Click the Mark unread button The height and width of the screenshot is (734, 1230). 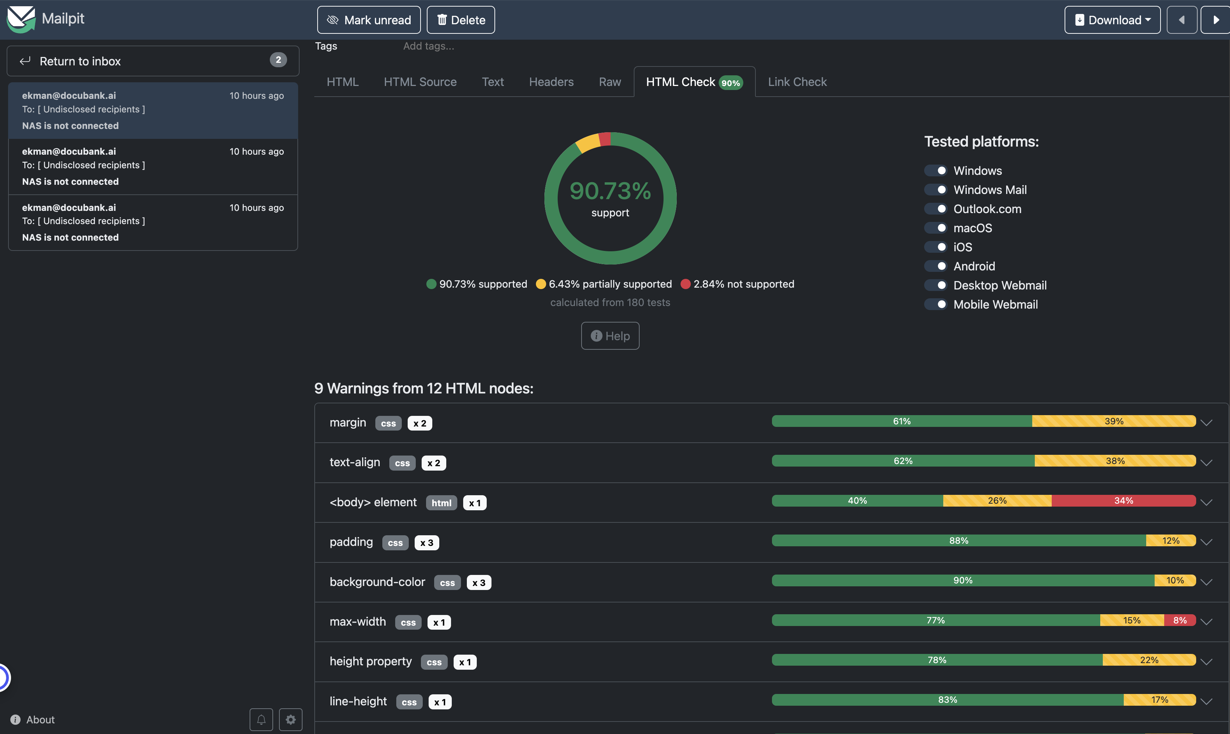tap(369, 20)
